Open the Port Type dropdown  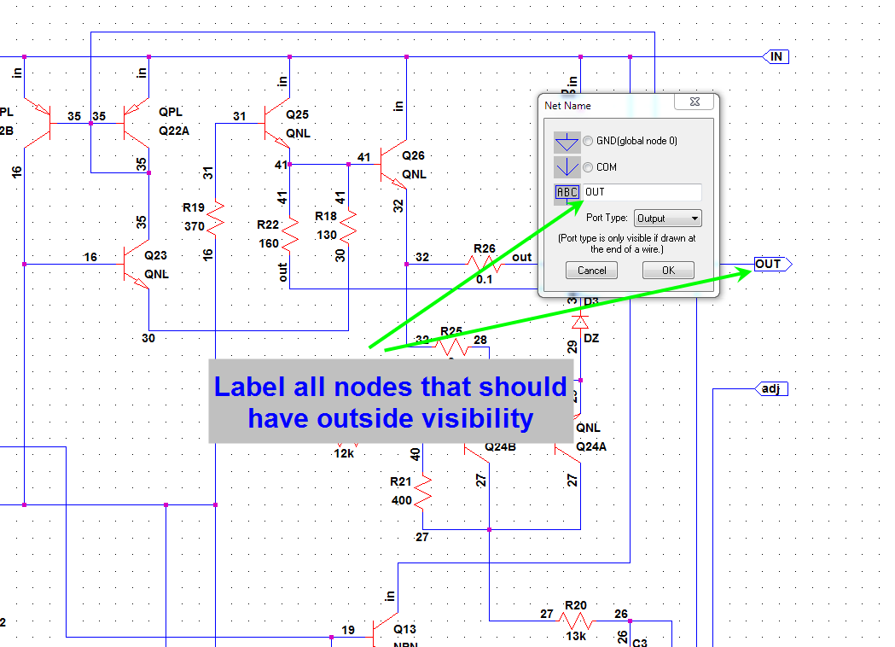pos(667,219)
